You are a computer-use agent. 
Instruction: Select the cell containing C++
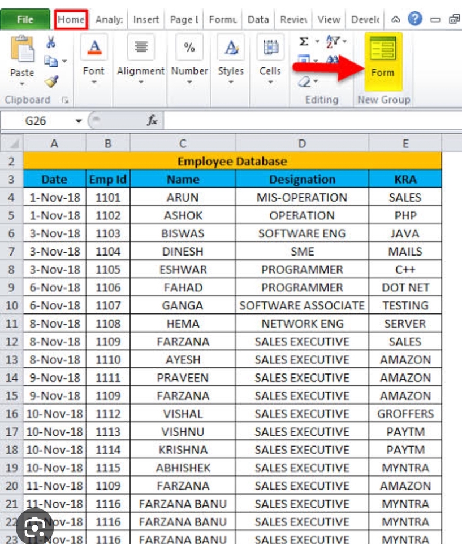coord(405,269)
